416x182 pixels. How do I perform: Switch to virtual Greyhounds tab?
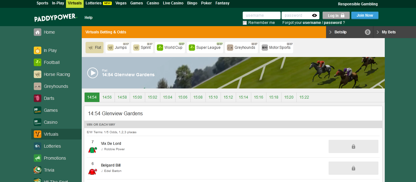pos(241,48)
